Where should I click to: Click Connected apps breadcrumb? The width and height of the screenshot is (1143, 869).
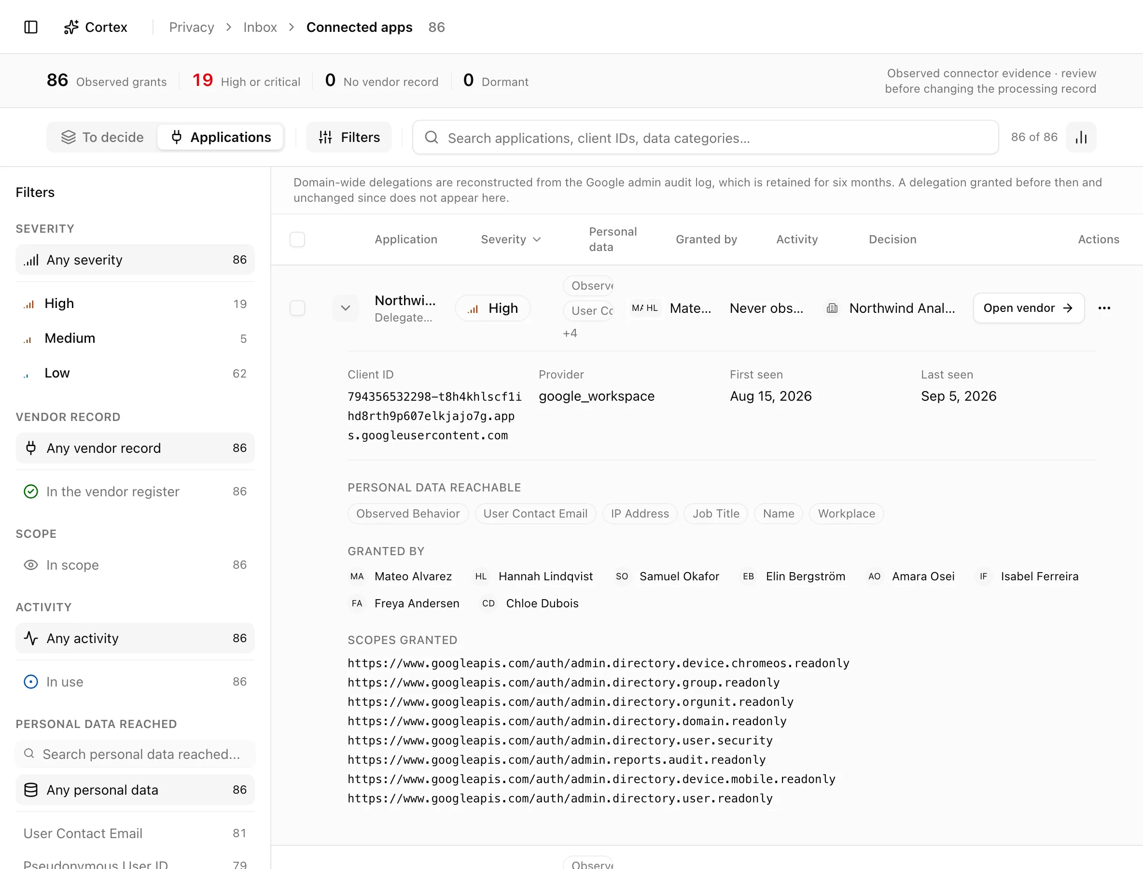[360, 27]
